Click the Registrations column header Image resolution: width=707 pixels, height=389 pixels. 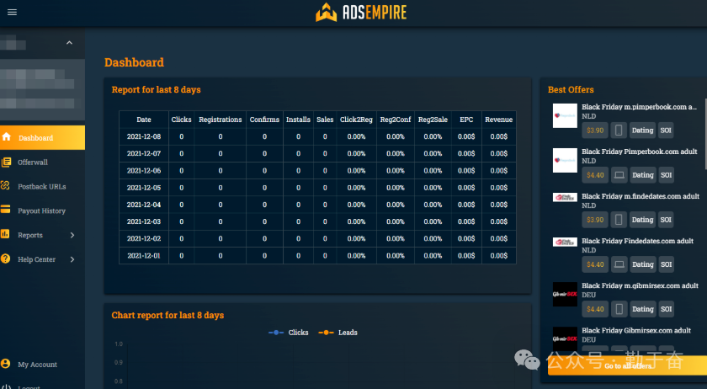coord(220,120)
